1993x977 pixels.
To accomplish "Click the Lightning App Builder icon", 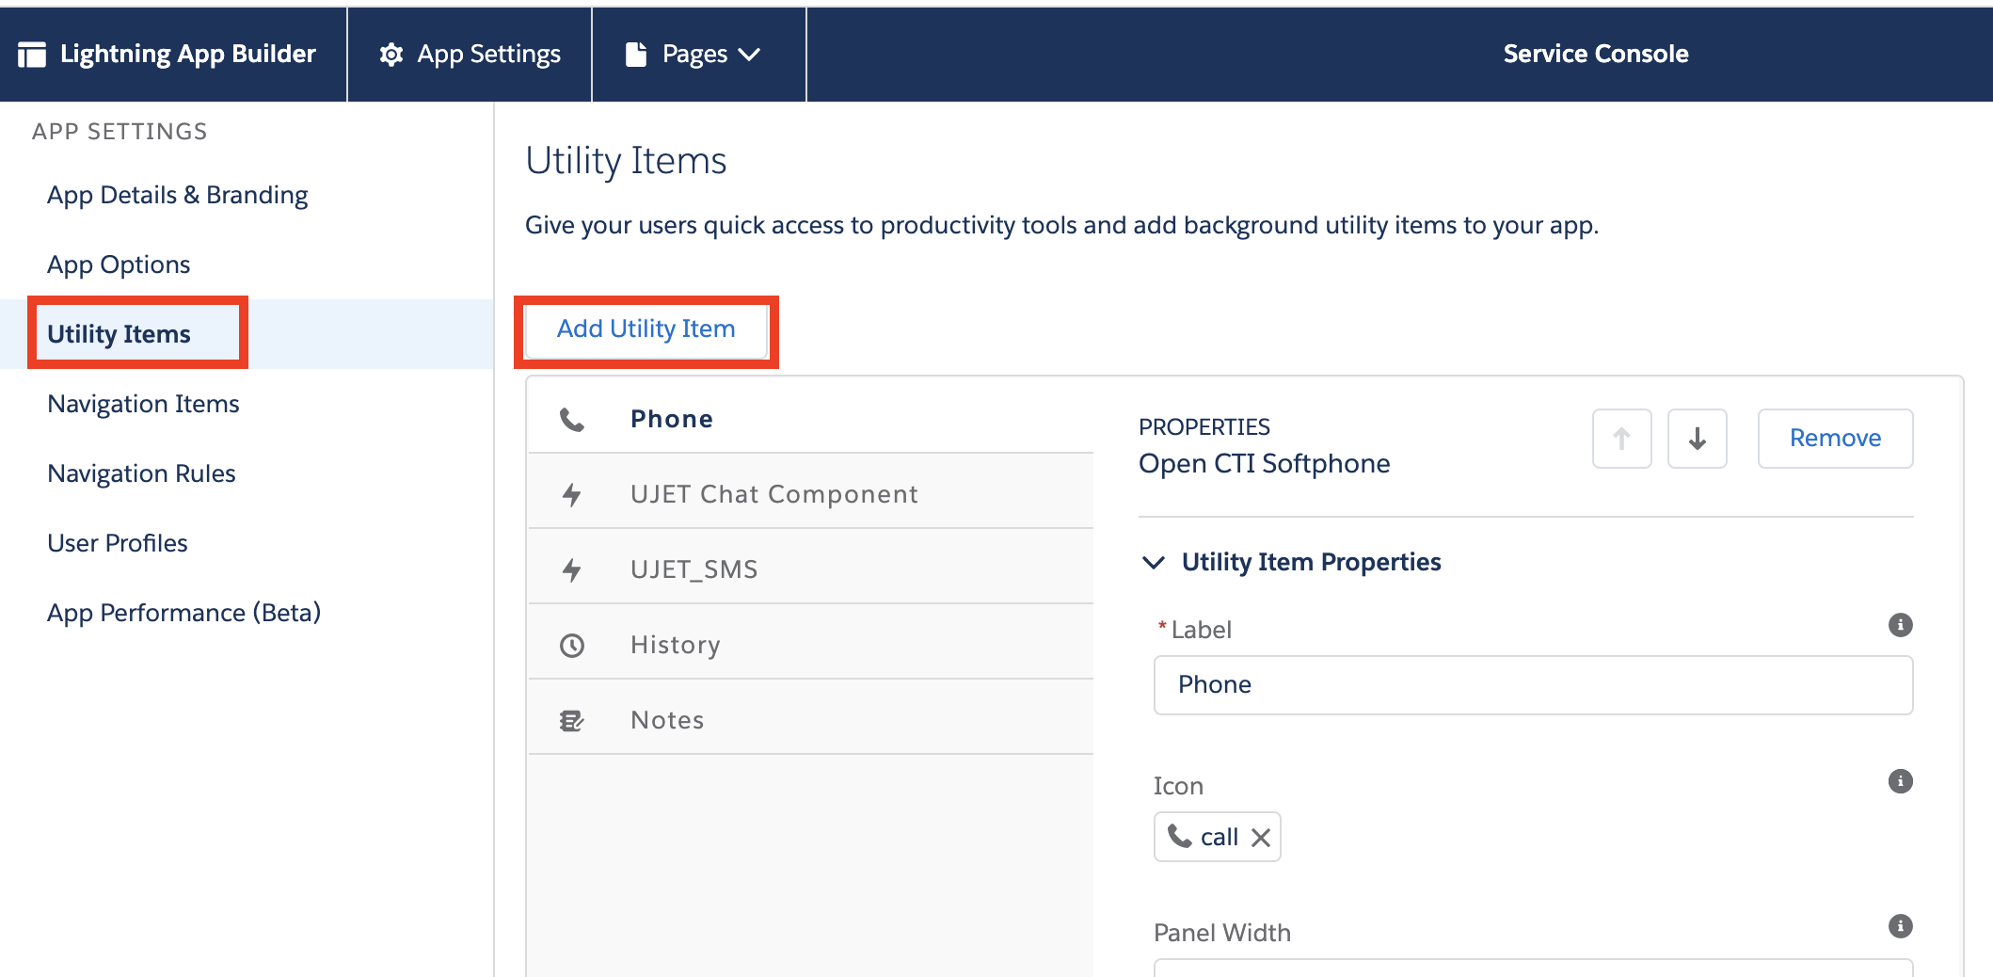I will (32, 55).
